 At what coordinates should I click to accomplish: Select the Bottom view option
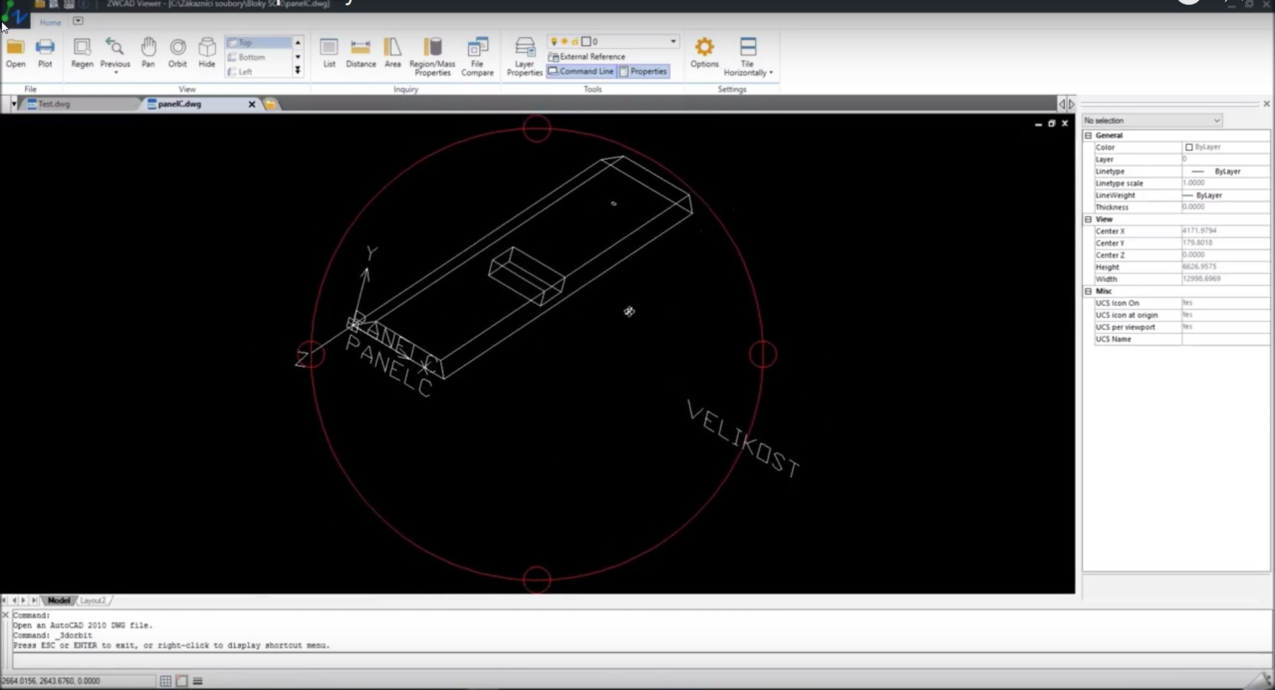tap(252, 57)
